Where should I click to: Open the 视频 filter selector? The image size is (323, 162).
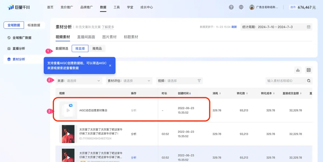tap(179, 81)
